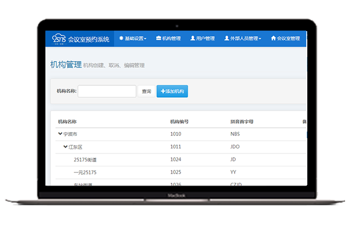
Task: Focus the 机构名称 search input field
Action: pos(107,91)
